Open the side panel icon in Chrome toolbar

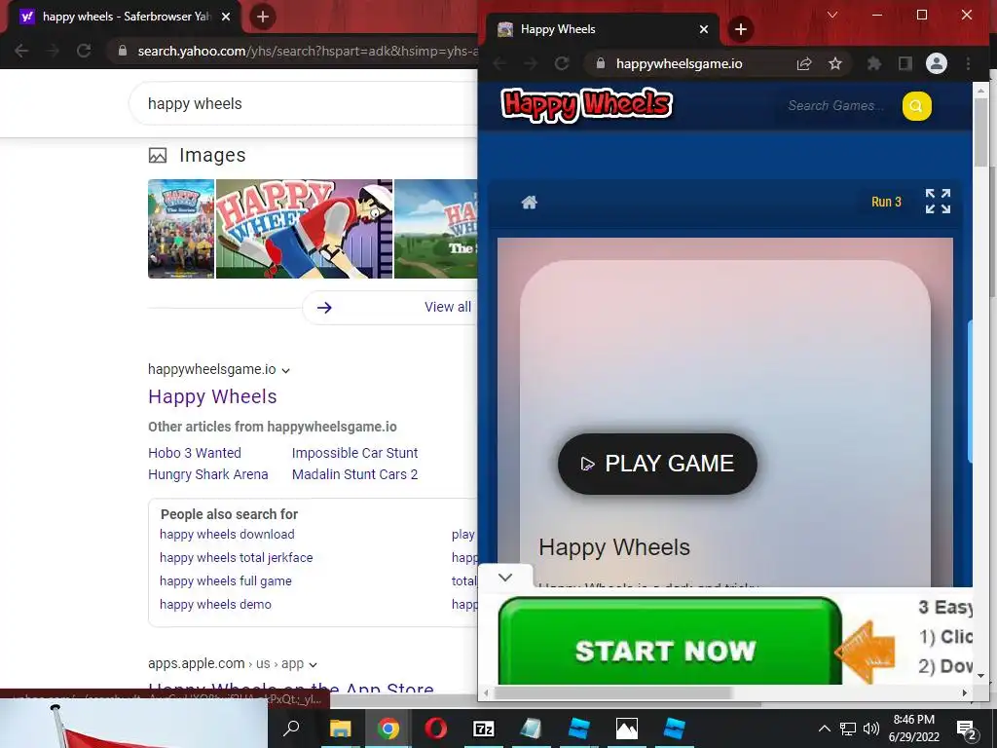coord(905,63)
